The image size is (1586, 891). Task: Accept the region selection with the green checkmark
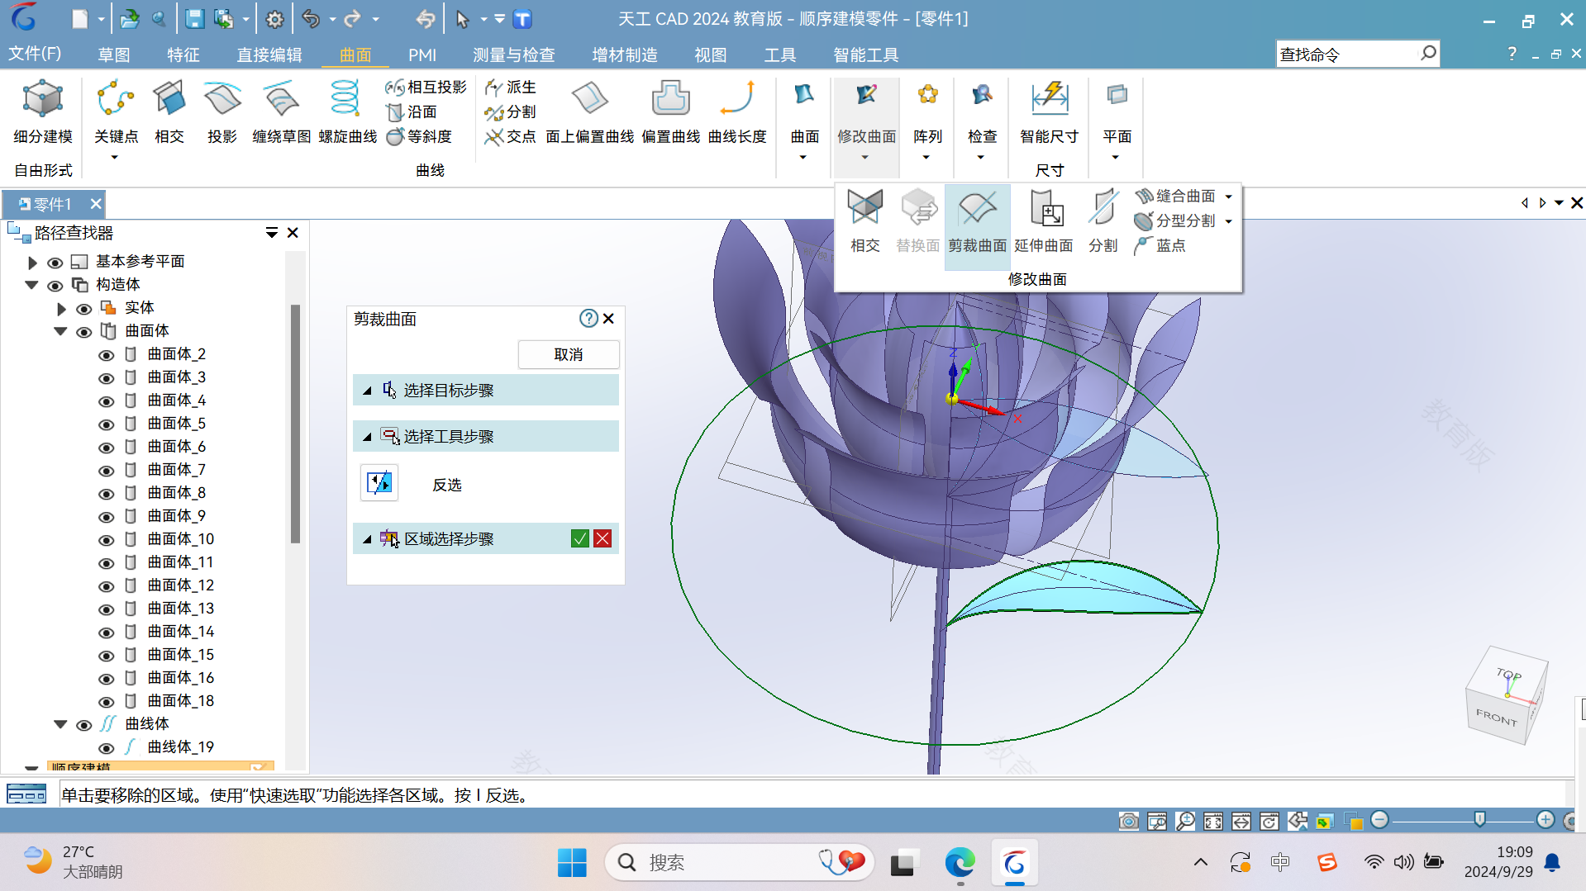coord(580,538)
